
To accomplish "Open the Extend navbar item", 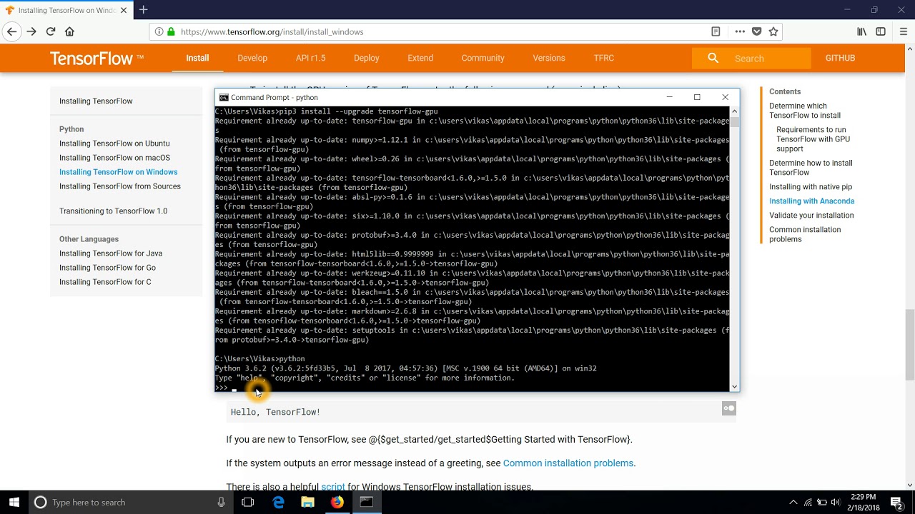I will tap(420, 58).
